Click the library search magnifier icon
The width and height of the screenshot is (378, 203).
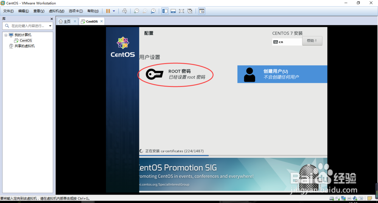coord(7,26)
